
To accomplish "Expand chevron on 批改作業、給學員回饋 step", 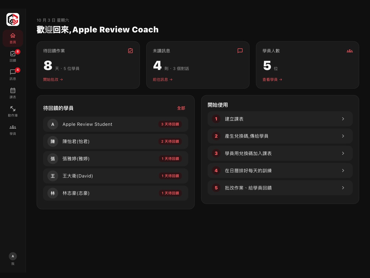I will pyautogui.click(x=343, y=188).
